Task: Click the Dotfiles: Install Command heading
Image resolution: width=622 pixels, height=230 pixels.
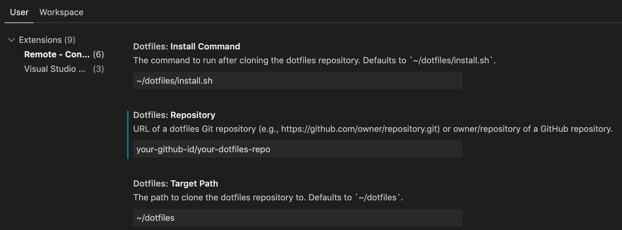Action: (187, 46)
